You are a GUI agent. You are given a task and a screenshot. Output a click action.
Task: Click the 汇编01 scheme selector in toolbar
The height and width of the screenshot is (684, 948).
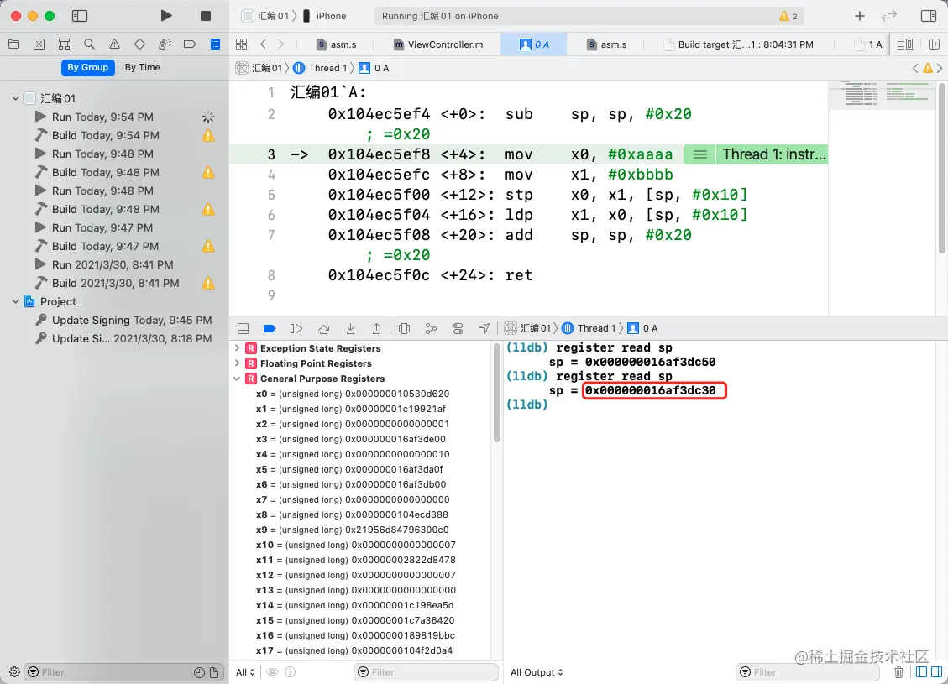pos(266,16)
